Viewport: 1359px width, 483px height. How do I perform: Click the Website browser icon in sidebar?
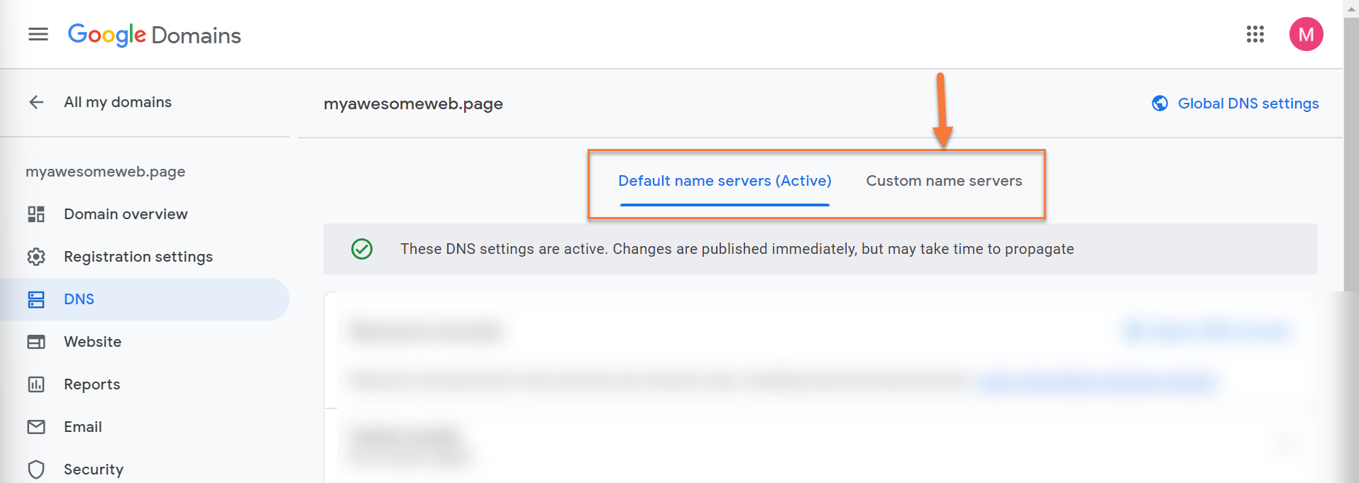point(36,342)
